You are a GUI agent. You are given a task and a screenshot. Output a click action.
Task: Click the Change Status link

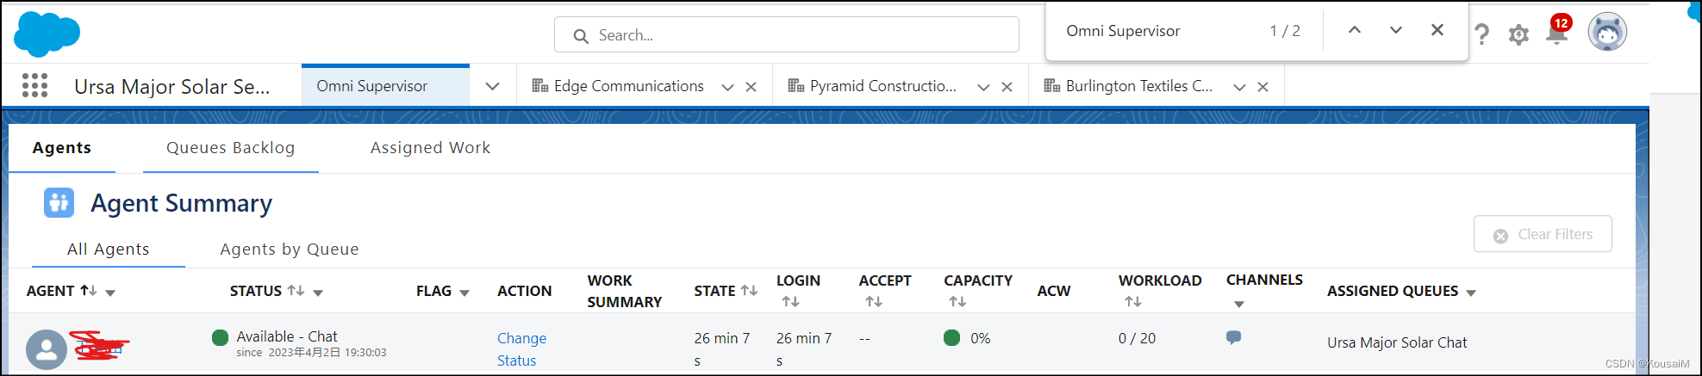coord(521,349)
